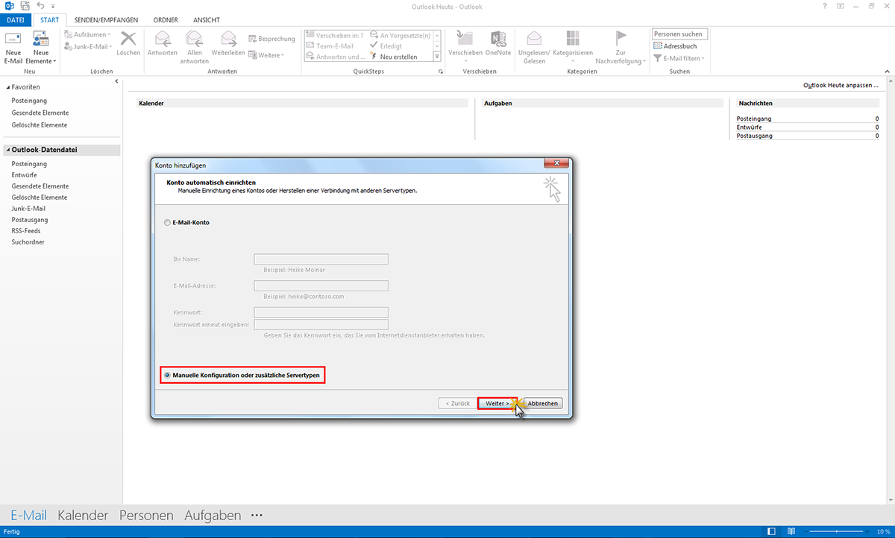The width and height of the screenshot is (895, 538).
Task: Open Aufgaben in the navigation bar
Action: point(213,515)
